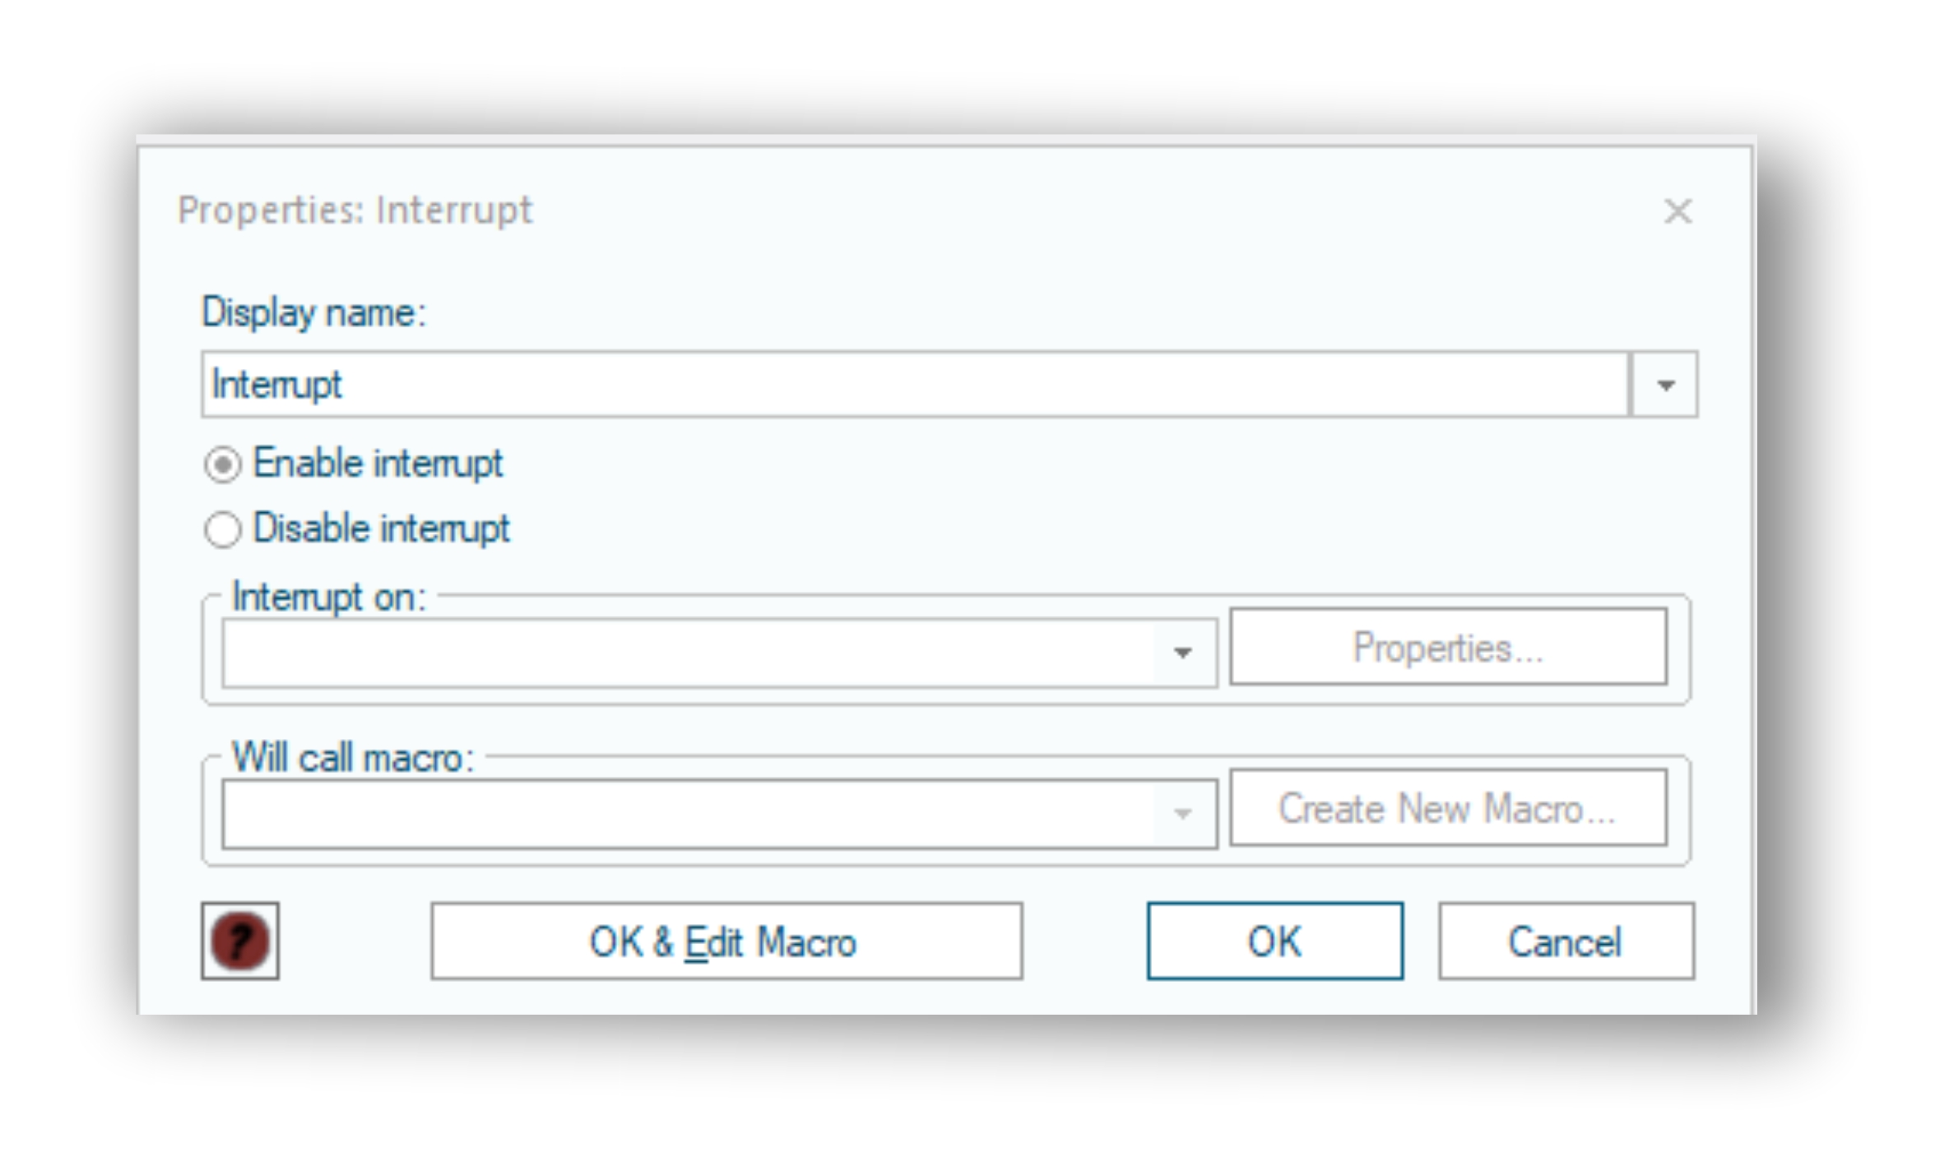Image resolution: width=1935 pixels, height=1175 pixels.
Task: Click the 'Will call macro:' group label
Action: tap(354, 757)
